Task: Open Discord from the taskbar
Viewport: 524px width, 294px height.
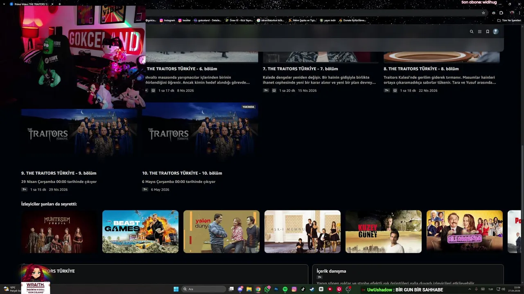Action: coord(240,289)
